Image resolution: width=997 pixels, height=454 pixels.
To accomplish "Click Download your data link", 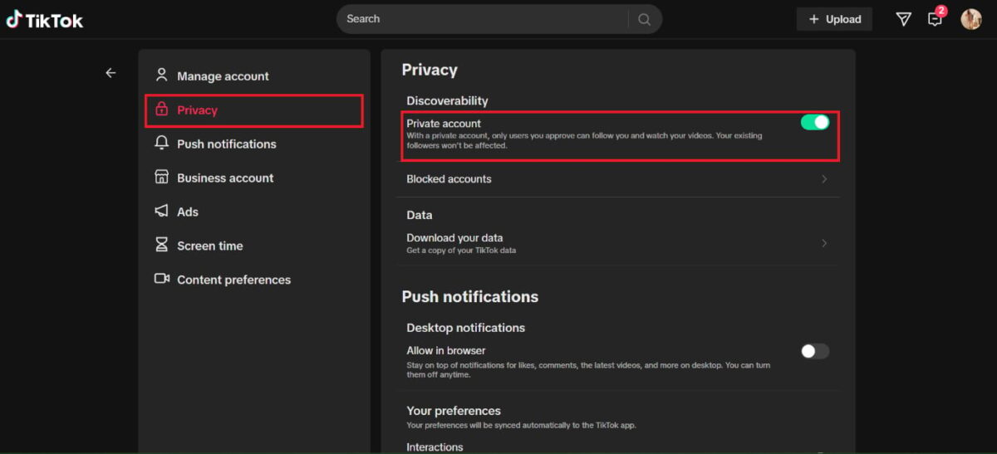I will 454,237.
